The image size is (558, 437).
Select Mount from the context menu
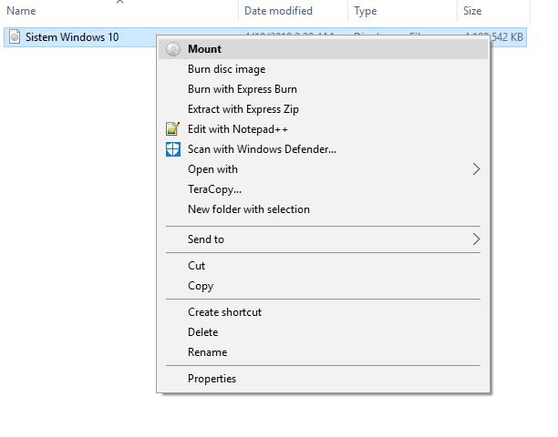pyautogui.click(x=323, y=49)
